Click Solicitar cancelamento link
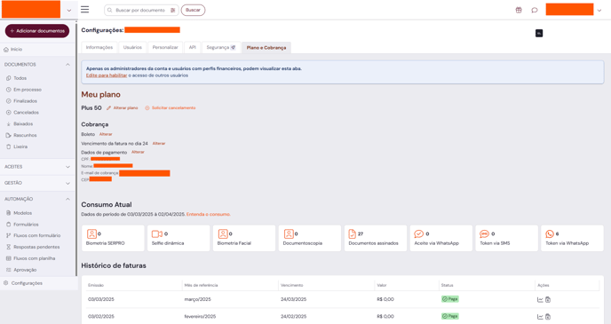Image resolution: width=611 pixels, height=324 pixels. coord(171,108)
